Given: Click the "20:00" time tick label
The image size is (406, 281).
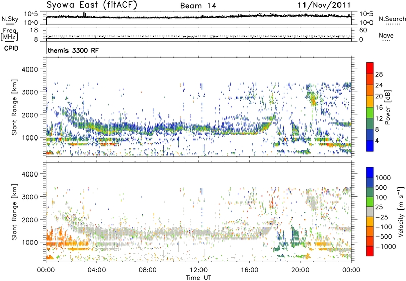Looking at the screenshot, I should coord(300,270).
